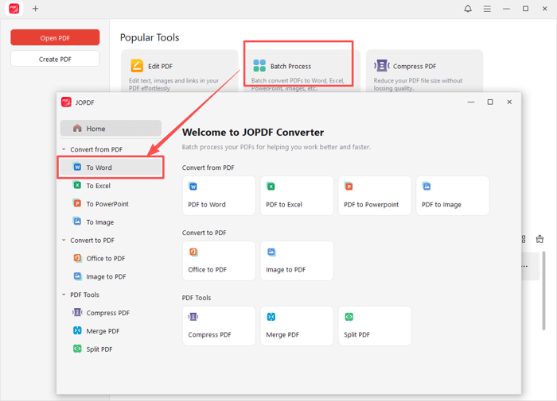Collapse the Convert from PDF section
The height and width of the screenshot is (401, 557).
64,149
